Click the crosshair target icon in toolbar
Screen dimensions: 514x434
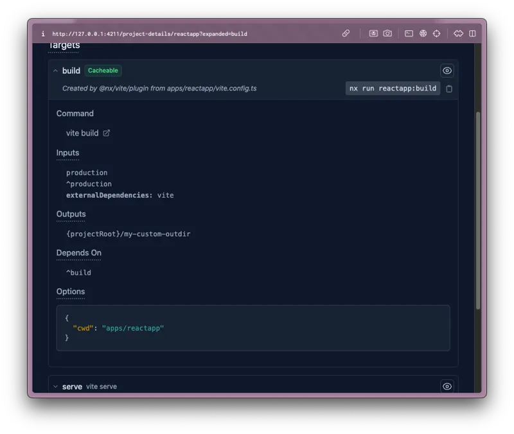[x=437, y=33]
